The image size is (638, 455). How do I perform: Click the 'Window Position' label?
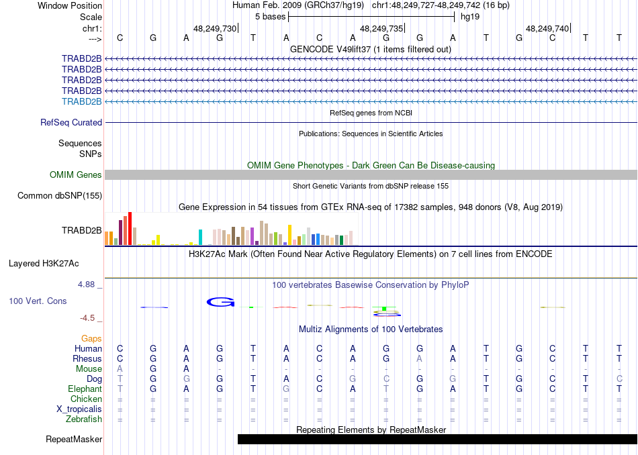(x=70, y=5)
